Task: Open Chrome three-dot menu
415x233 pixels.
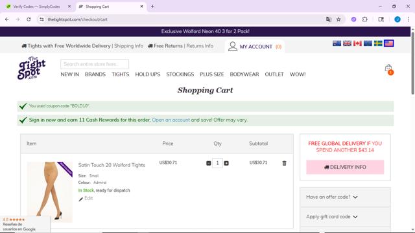Action: [x=408, y=19]
